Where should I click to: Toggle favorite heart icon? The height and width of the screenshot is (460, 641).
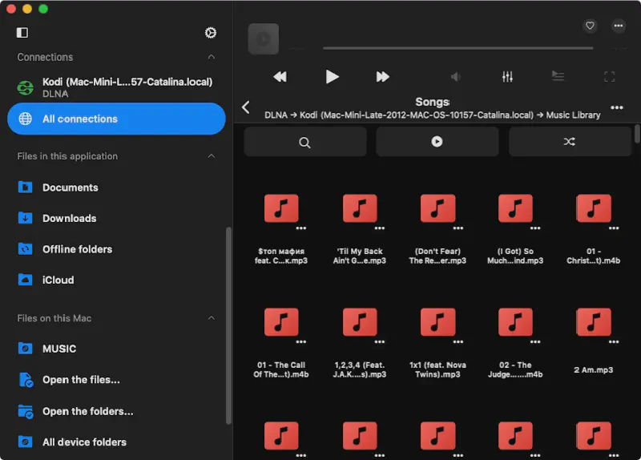point(591,26)
